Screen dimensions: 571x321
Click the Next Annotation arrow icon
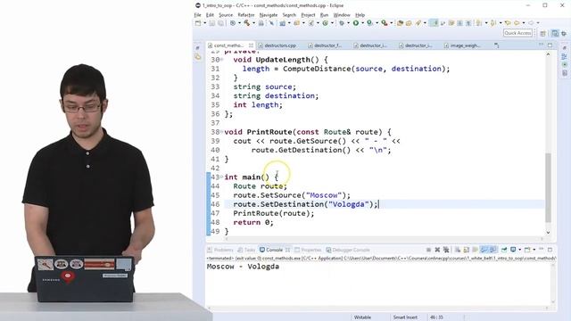click(x=479, y=23)
